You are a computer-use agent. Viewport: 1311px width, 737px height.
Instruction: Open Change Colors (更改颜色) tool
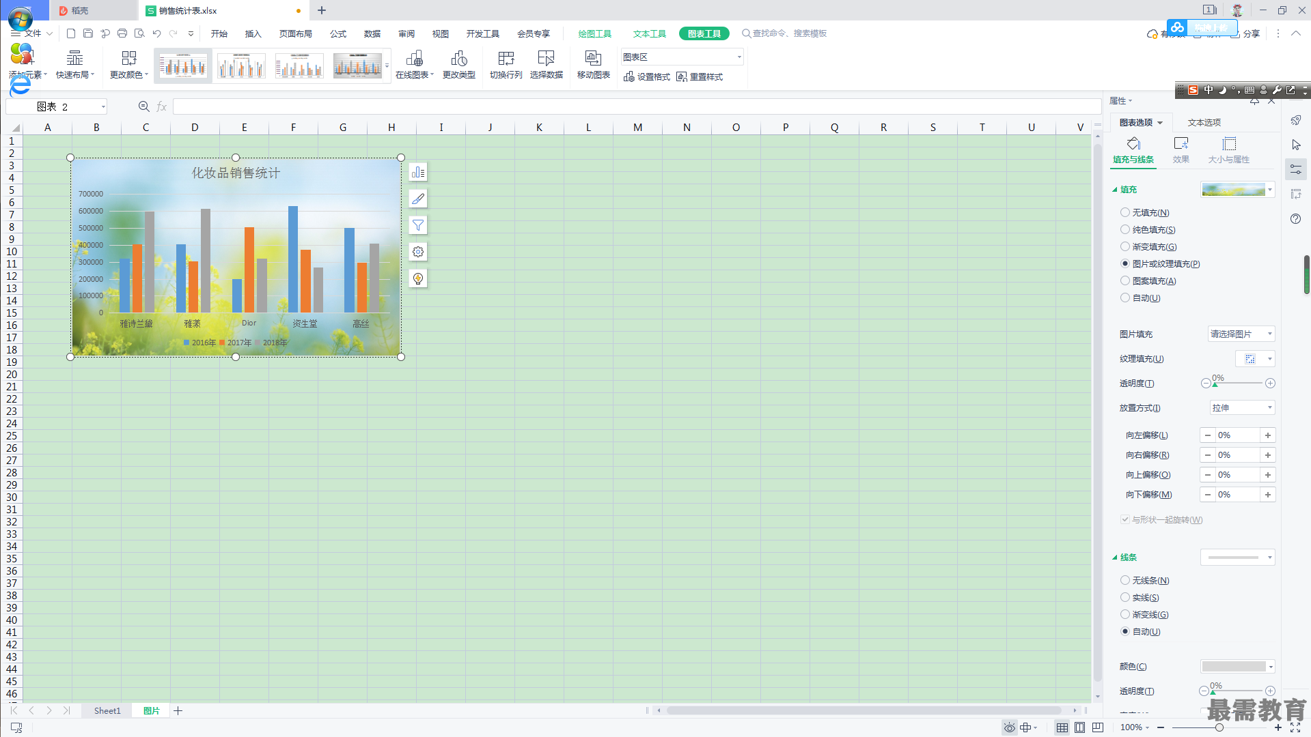(128, 65)
